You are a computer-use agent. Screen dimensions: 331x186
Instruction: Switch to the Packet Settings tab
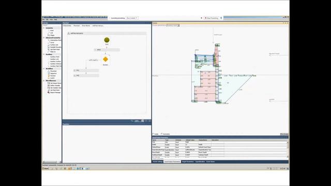click(158, 162)
